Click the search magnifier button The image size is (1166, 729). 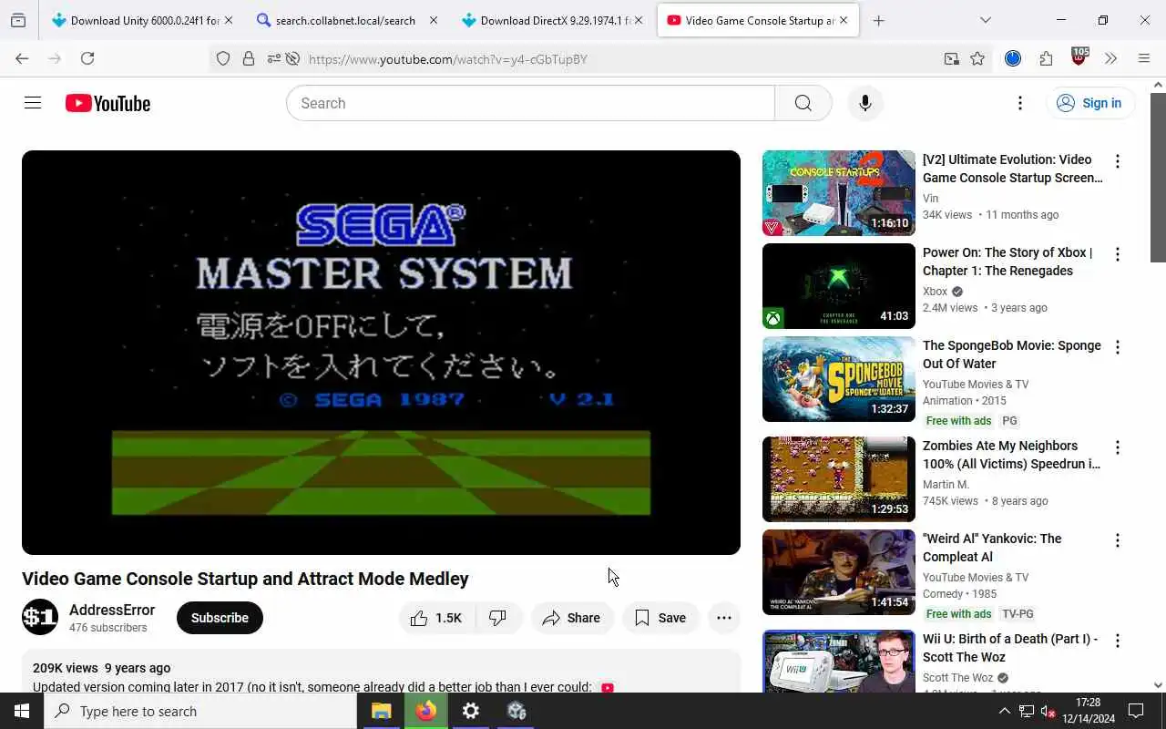[803, 103]
